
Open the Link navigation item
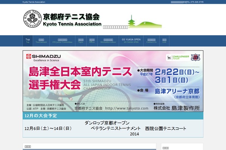165,41
